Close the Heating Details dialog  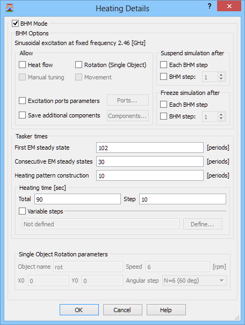click(229, 6)
